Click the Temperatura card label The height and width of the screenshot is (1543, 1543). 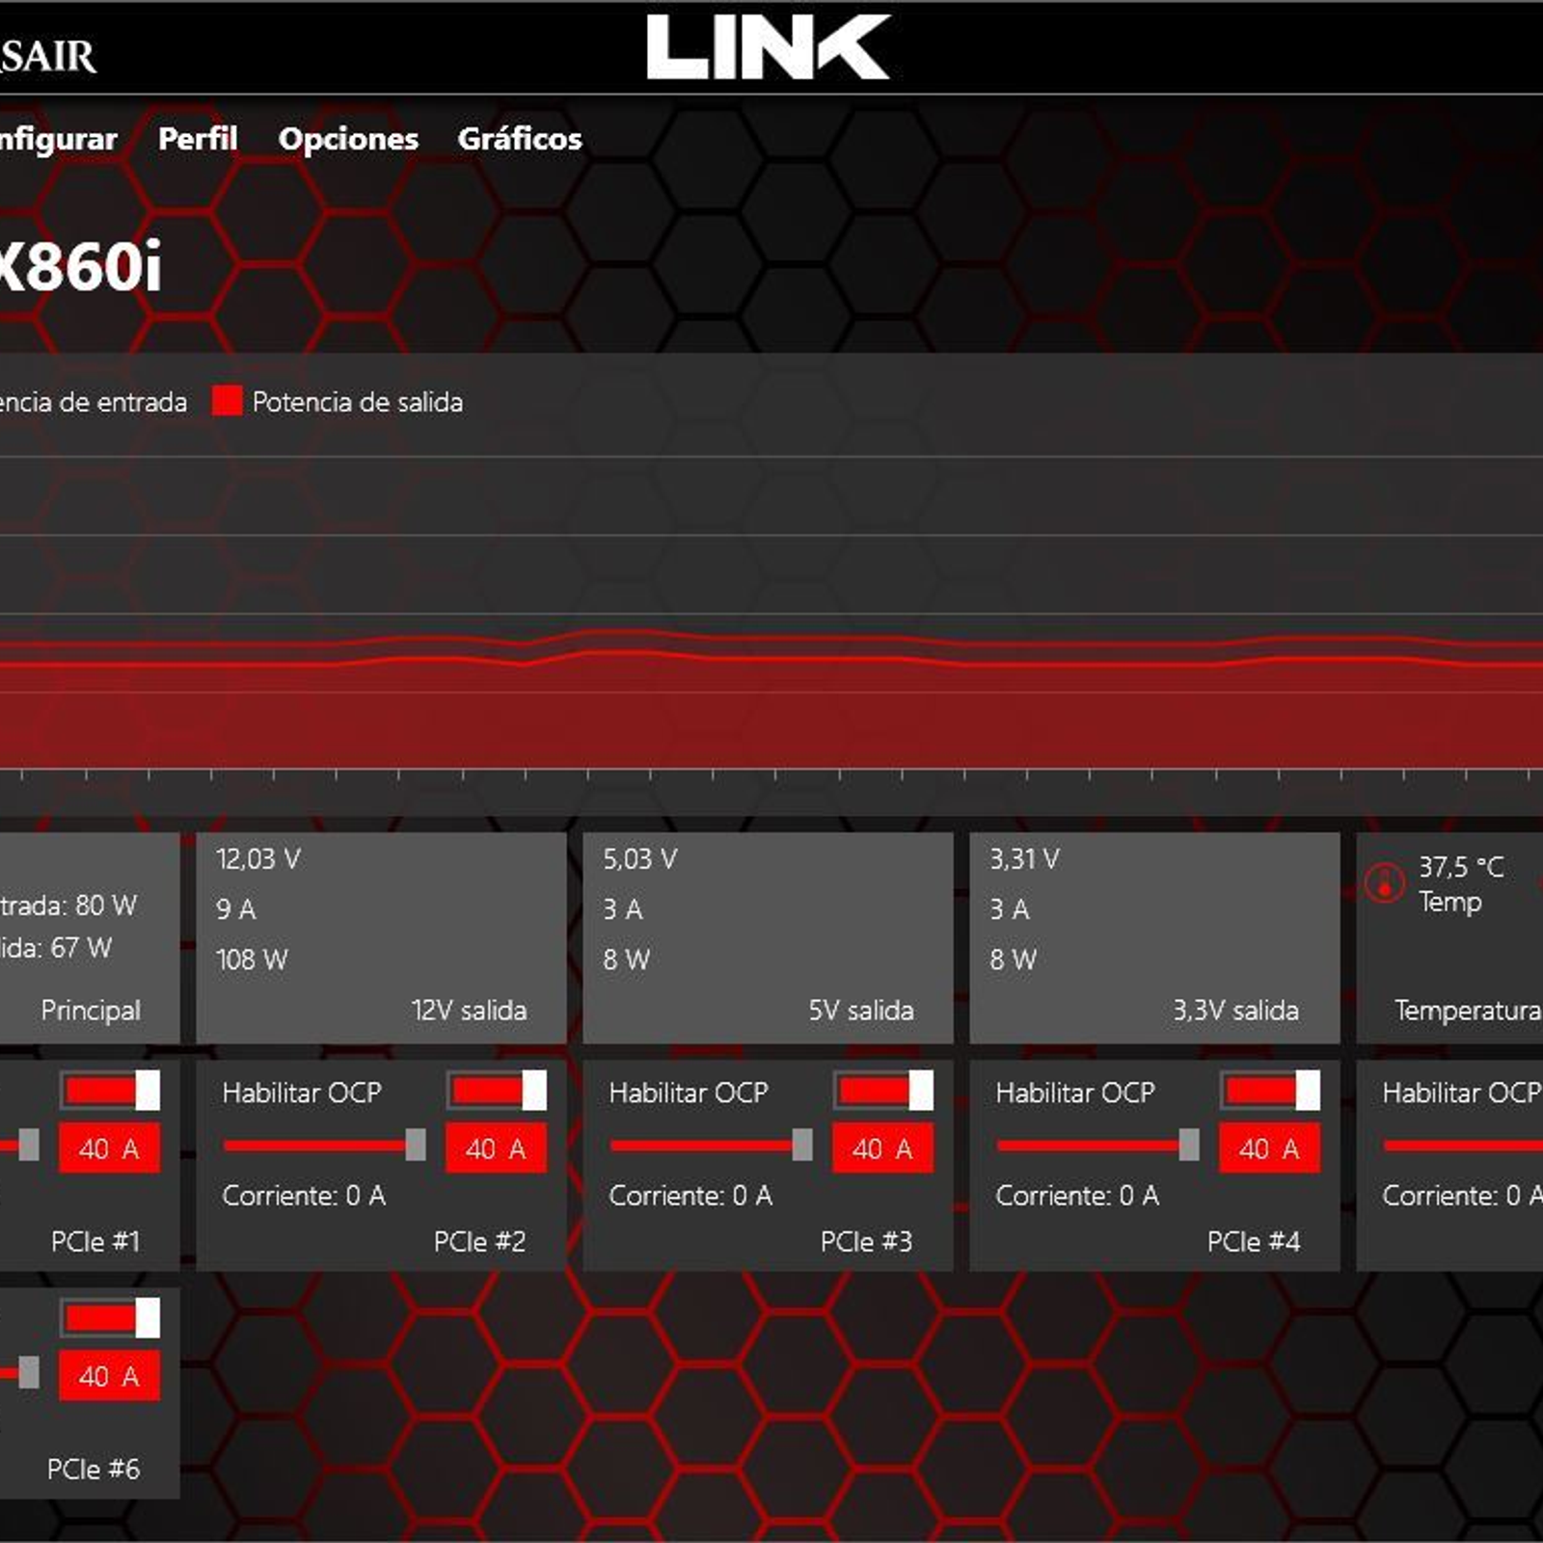coord(1468,1011)
